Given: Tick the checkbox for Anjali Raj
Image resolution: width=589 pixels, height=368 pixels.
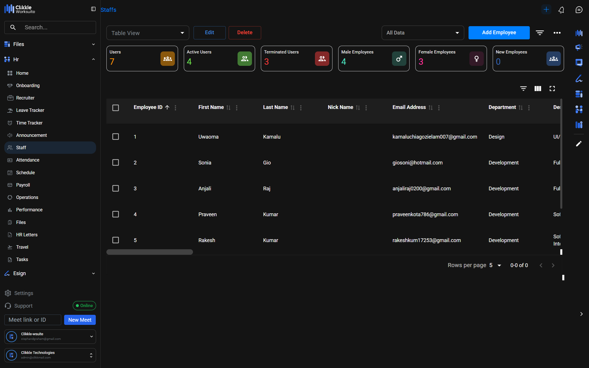Looking at the screenshot, I should tap(116, 188).
